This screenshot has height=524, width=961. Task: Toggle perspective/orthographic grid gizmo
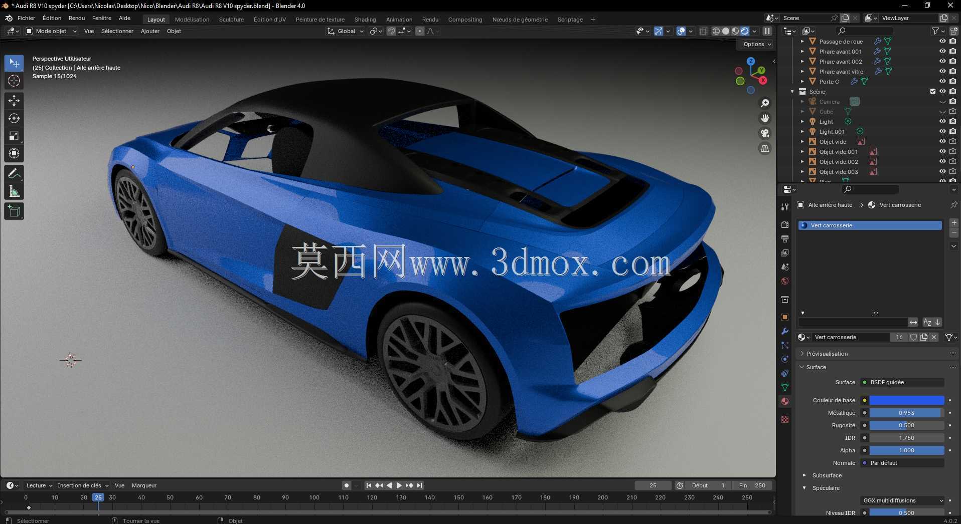pyautogui.click(x=765, y=148)
